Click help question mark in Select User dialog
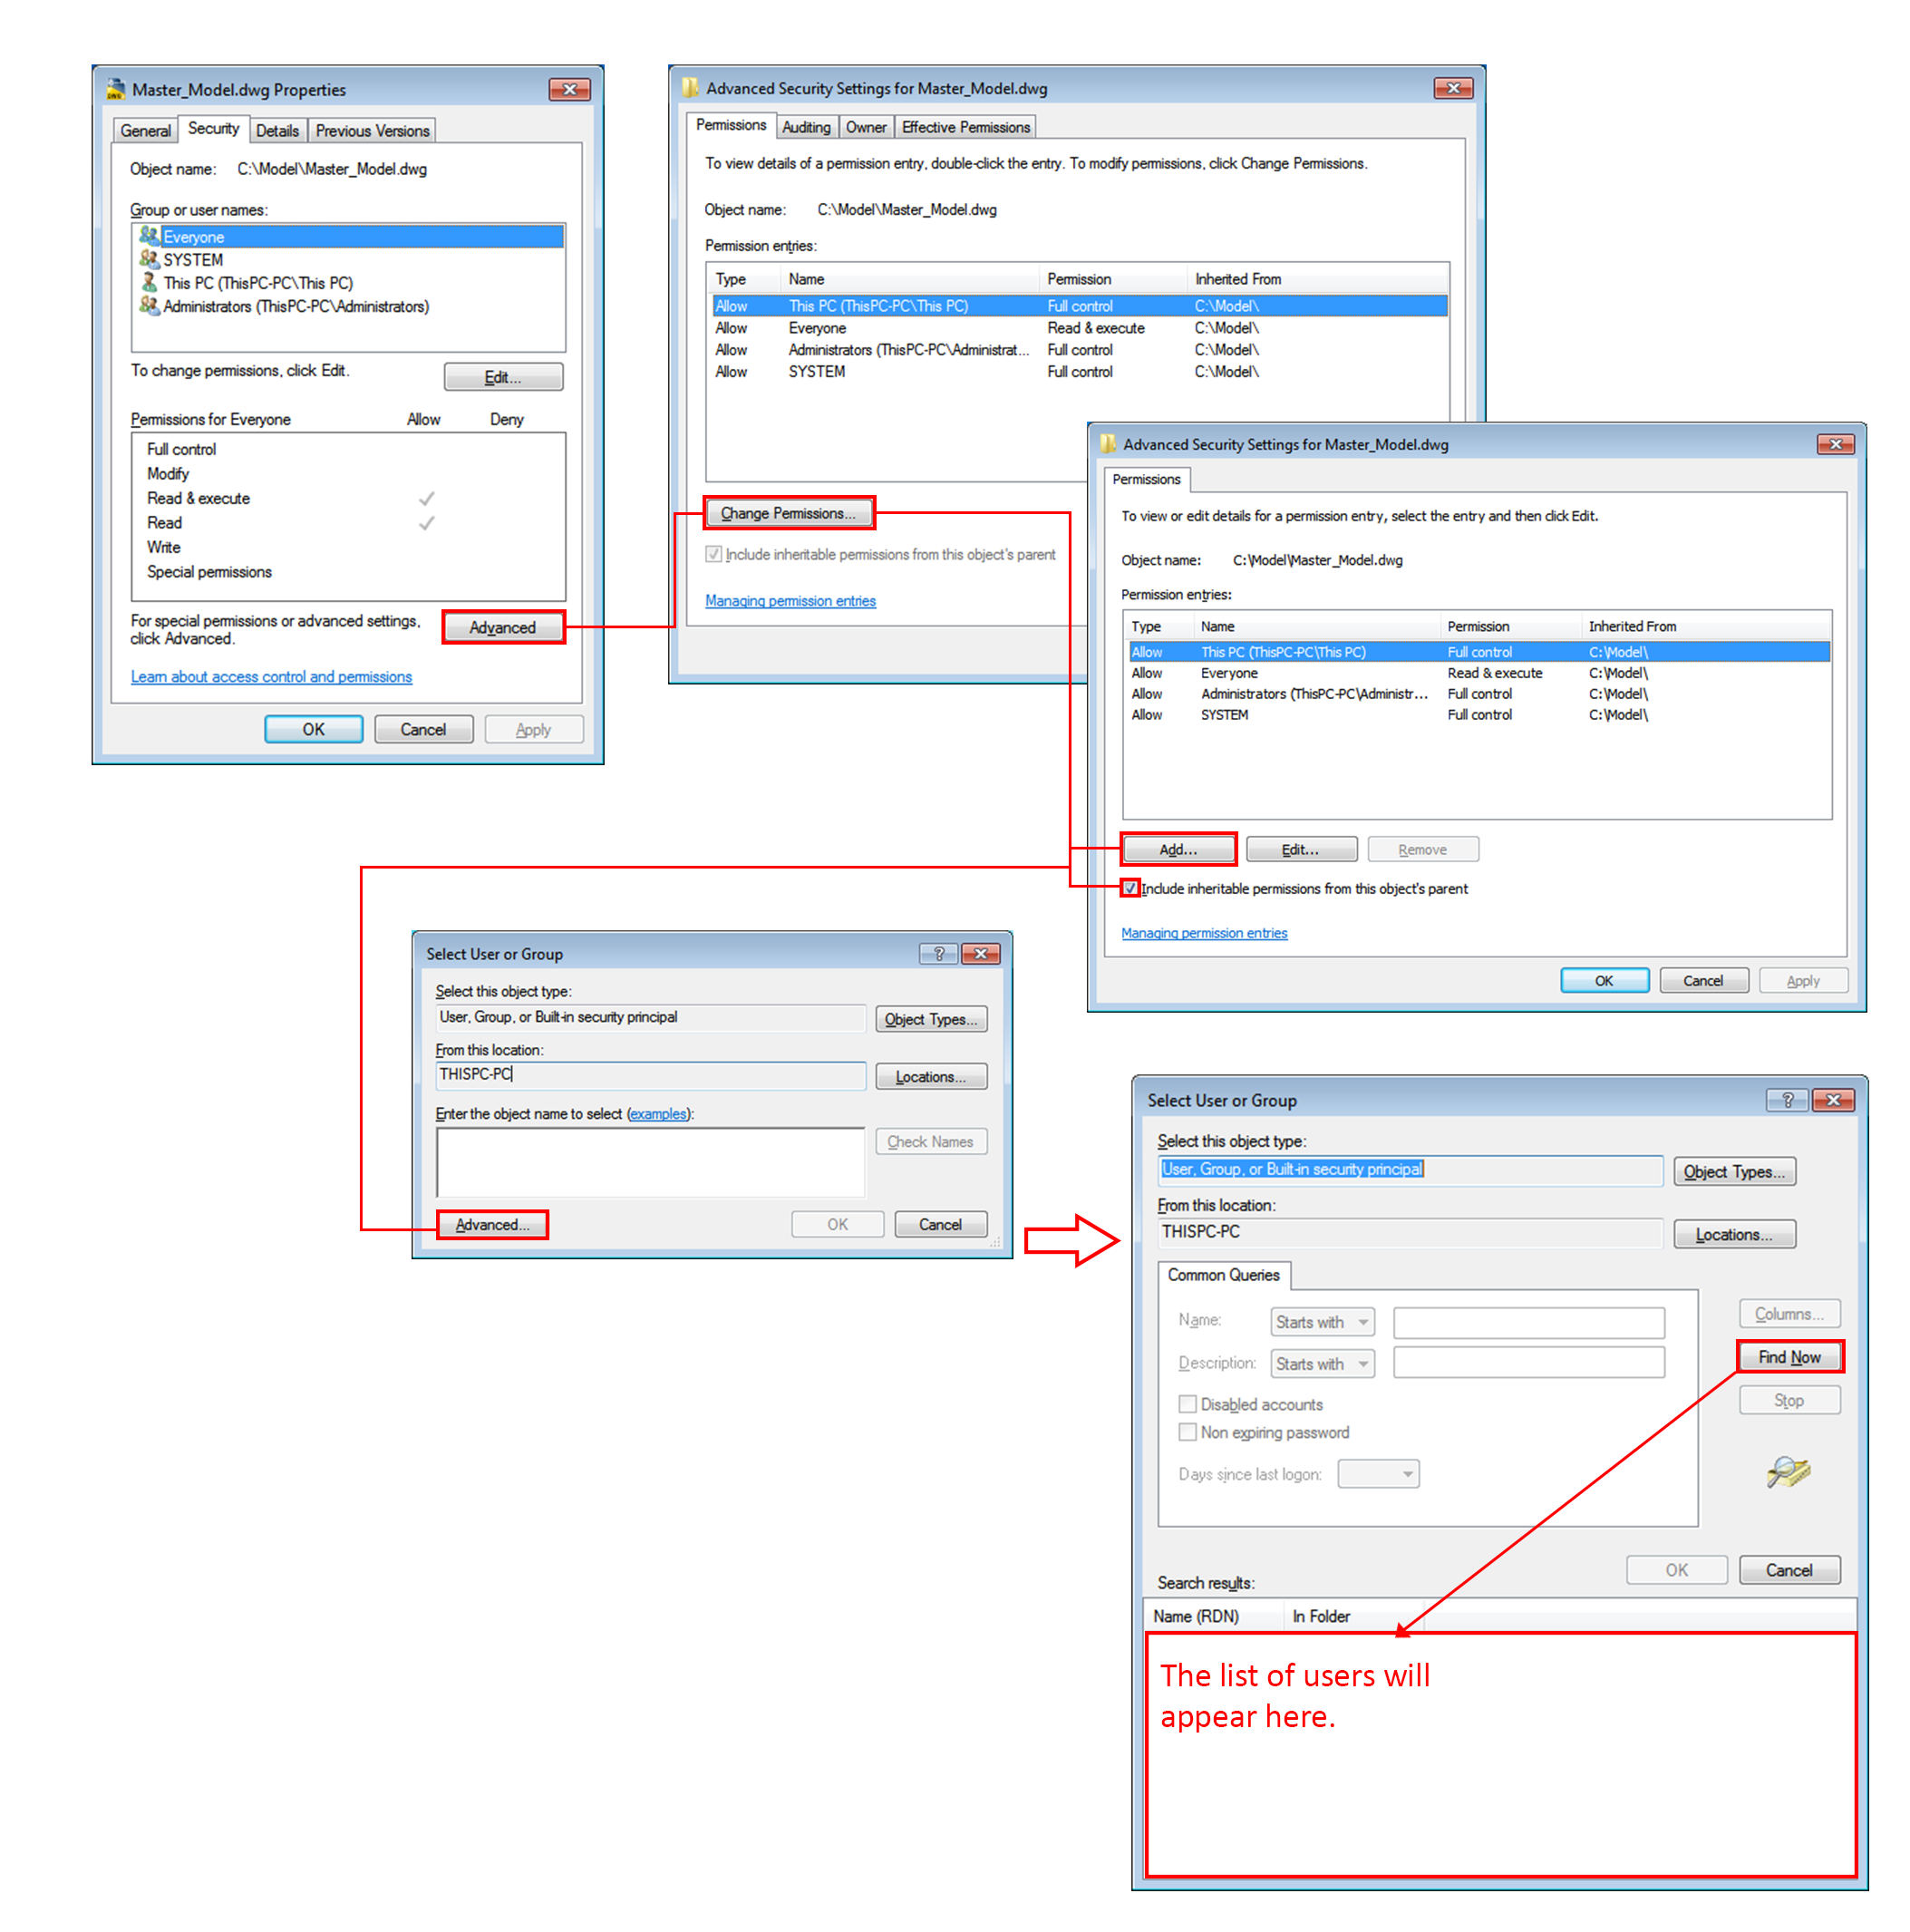This screenshot has width=1910, height=1932. pos(938,953)
